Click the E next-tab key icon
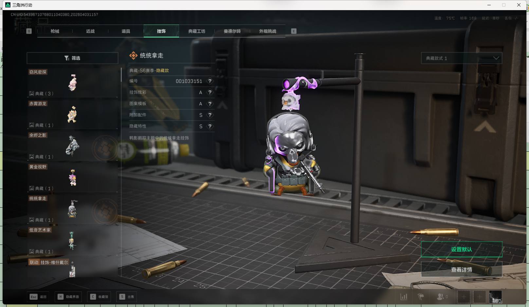 [x=294, y=31]
